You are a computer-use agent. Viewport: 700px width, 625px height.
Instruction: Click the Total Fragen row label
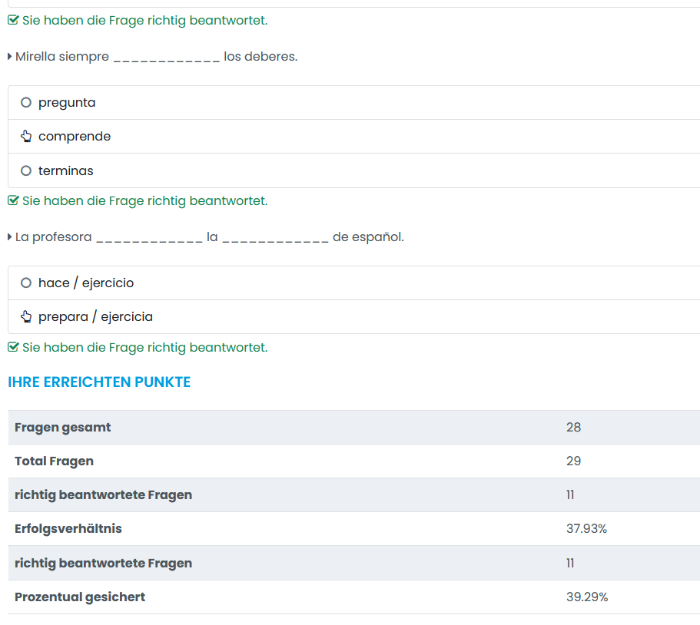[55, 461]
